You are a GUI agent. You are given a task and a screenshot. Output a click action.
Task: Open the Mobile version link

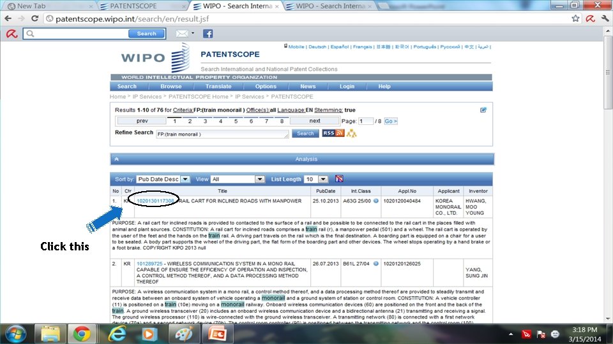click(296, 47)
